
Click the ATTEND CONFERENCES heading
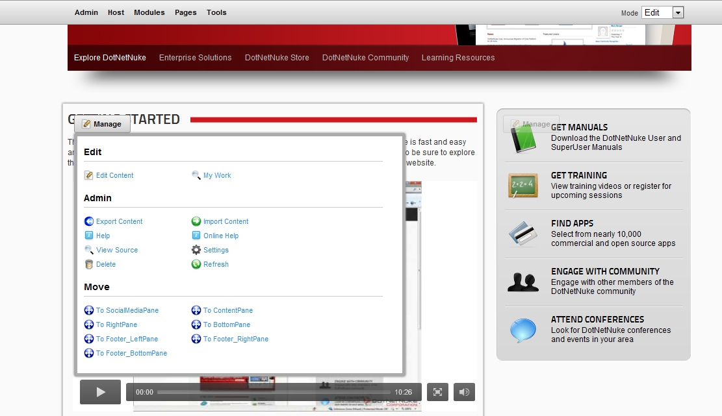597,319
